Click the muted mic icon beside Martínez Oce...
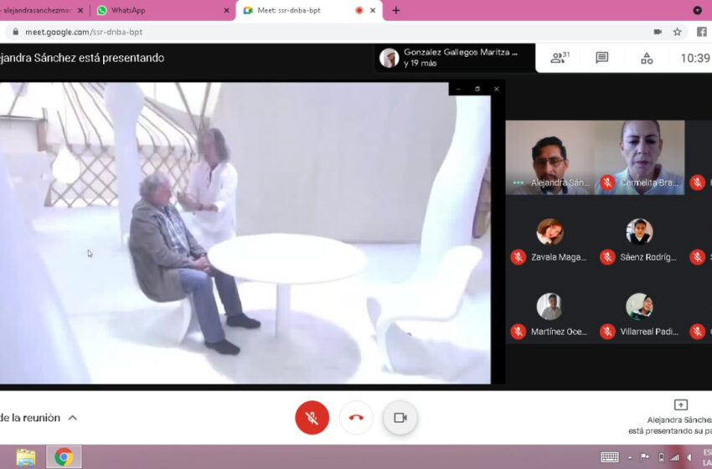The image size is (712, 469). point(519,332)
